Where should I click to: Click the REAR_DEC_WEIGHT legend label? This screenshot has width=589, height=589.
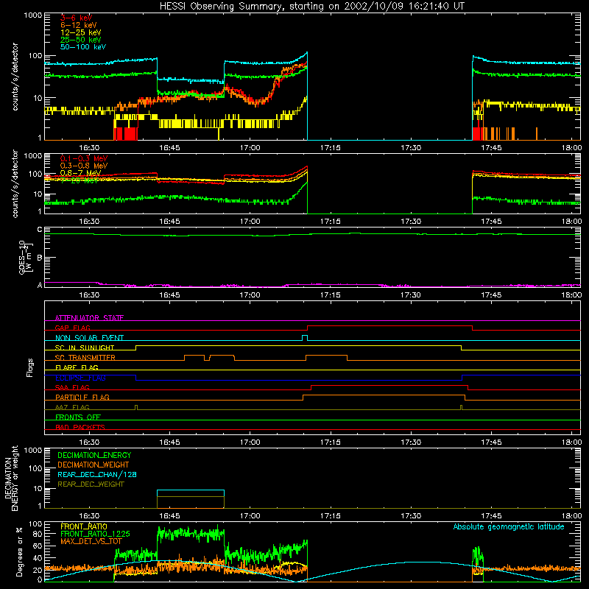click(91, 484)
